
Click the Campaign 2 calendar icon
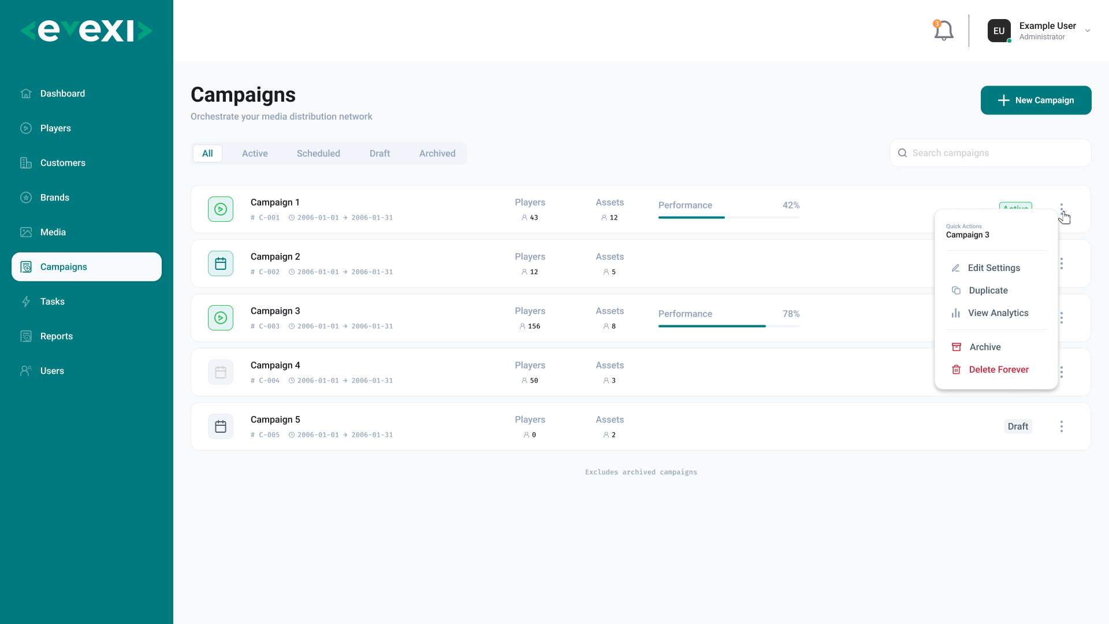point(221,263)
